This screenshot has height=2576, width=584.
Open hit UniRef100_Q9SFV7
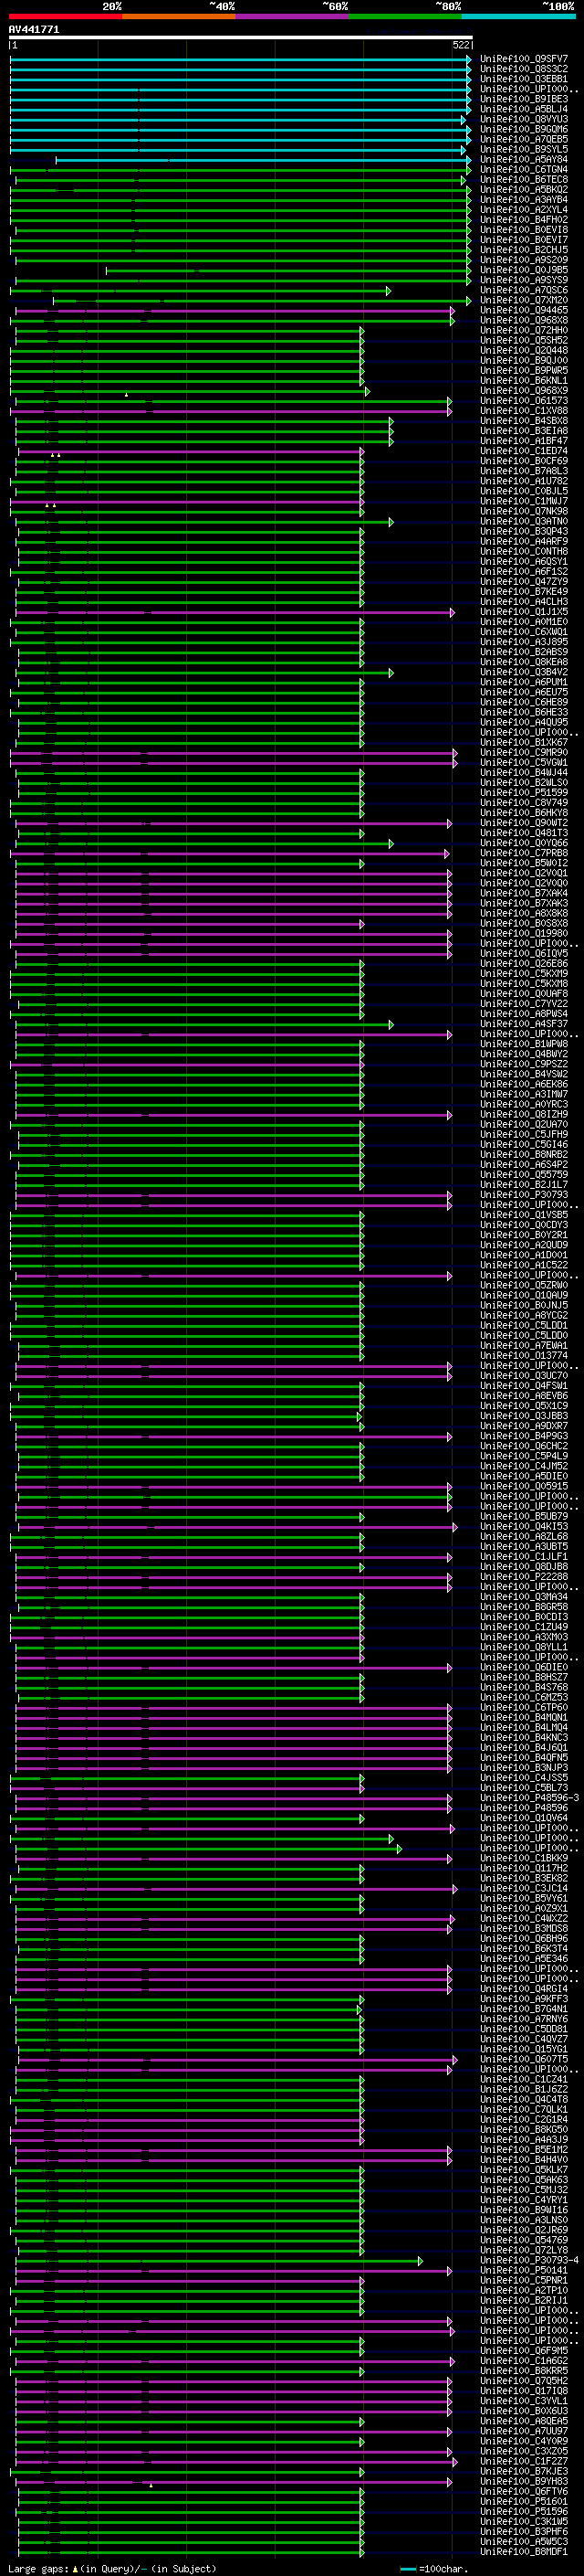click(524, 59)
